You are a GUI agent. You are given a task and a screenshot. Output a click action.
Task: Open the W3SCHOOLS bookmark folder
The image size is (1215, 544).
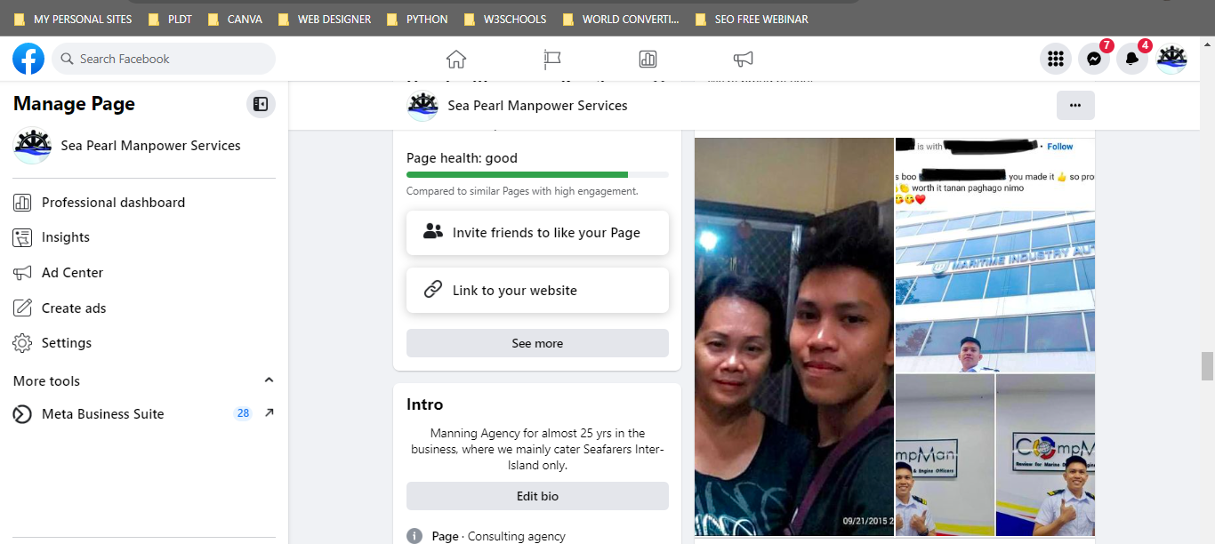pyautogui.click(x=505, y=19)
